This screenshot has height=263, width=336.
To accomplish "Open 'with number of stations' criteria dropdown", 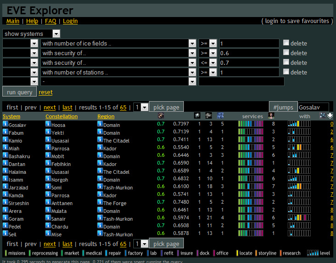I will (x=118, y=72).
